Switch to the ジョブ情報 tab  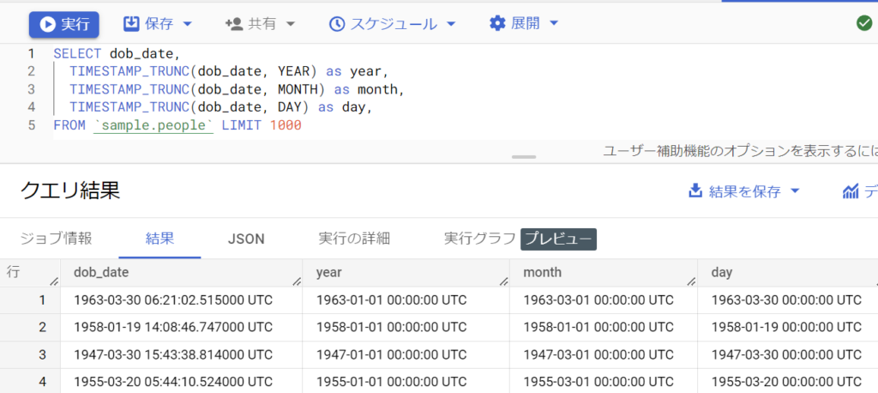tap(56, 239)
